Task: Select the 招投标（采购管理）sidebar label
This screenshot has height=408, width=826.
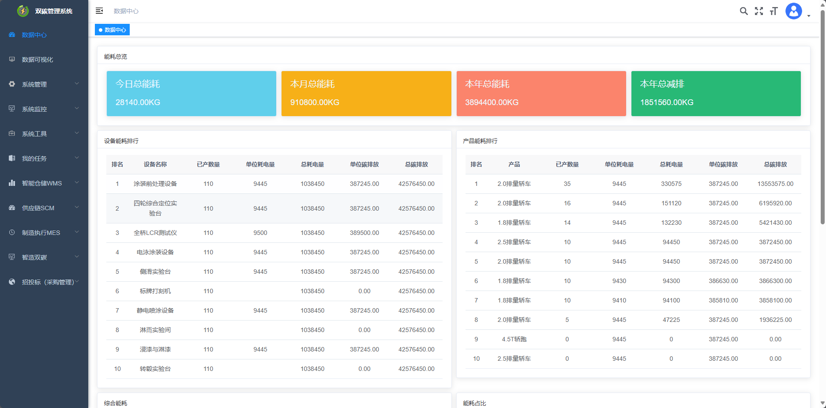Action: tap(48, 282)
